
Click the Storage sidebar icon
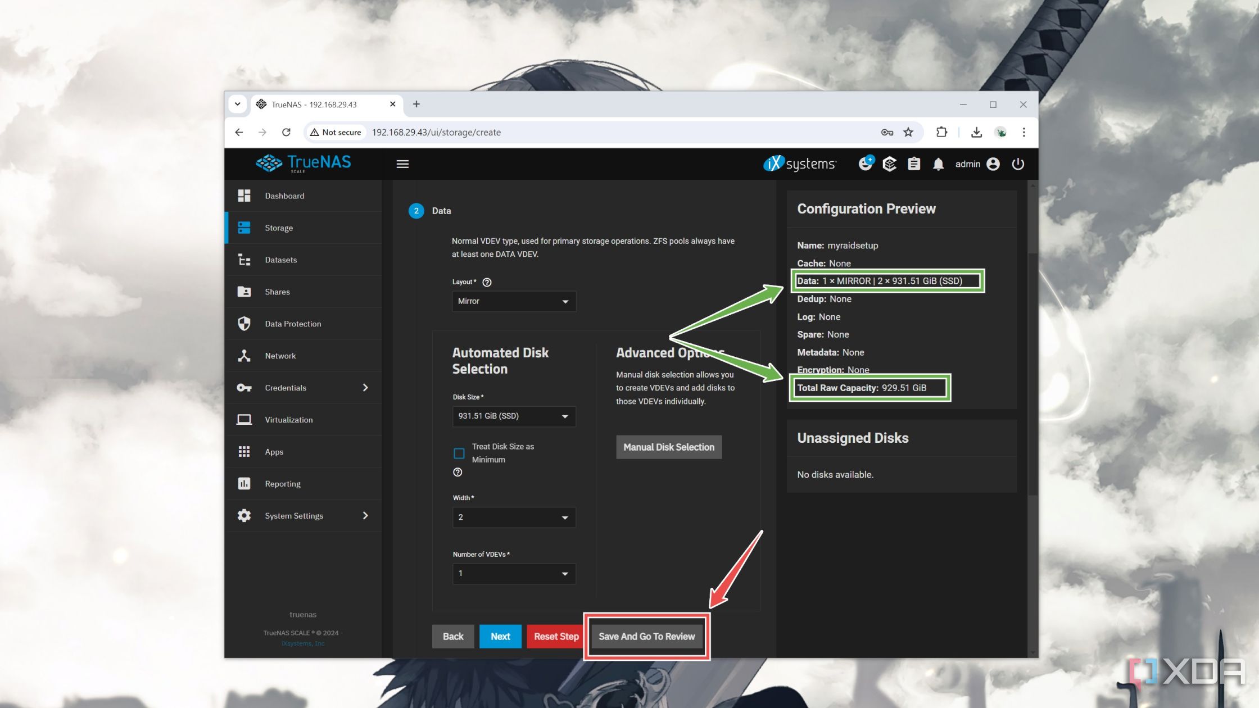[244, 226]
